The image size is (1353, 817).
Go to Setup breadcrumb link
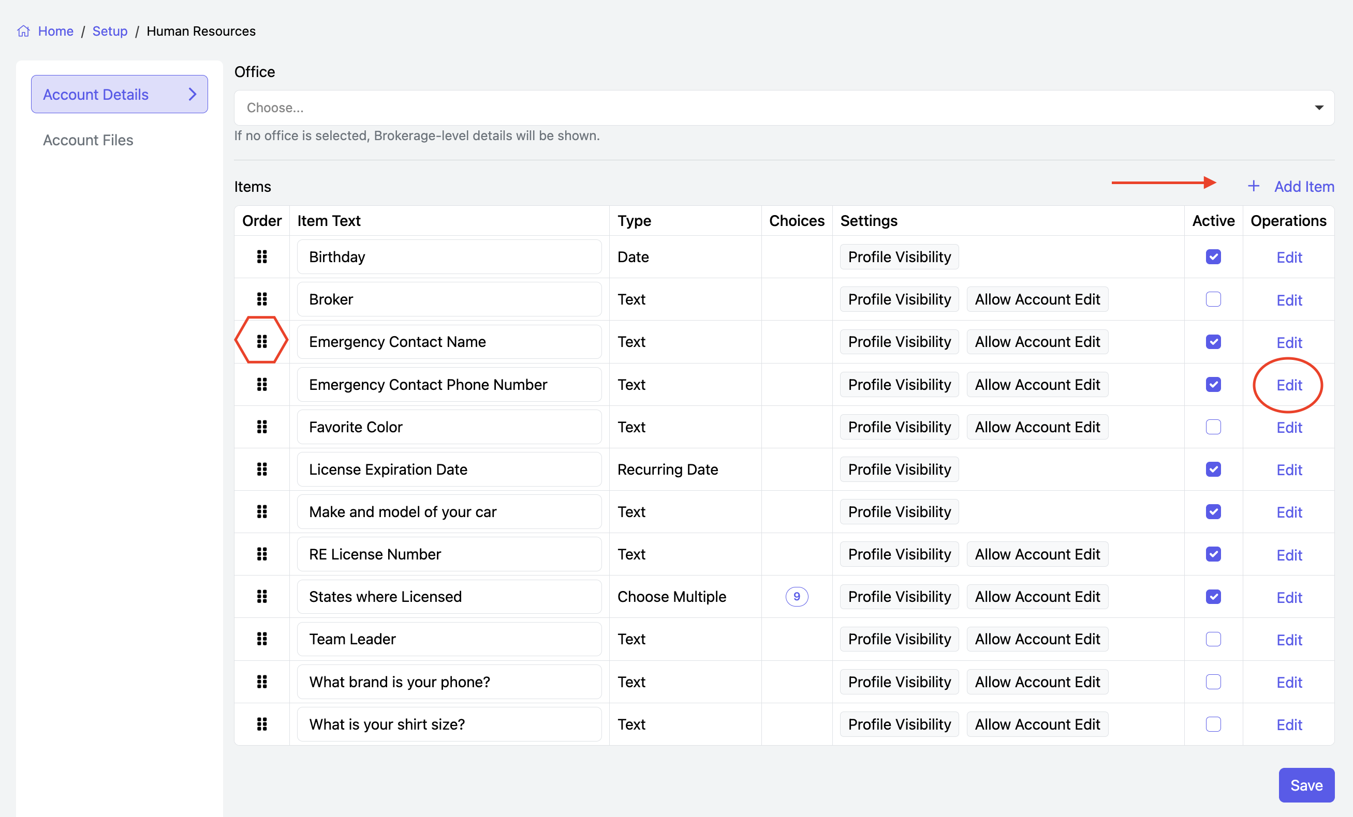pos(110,31)
